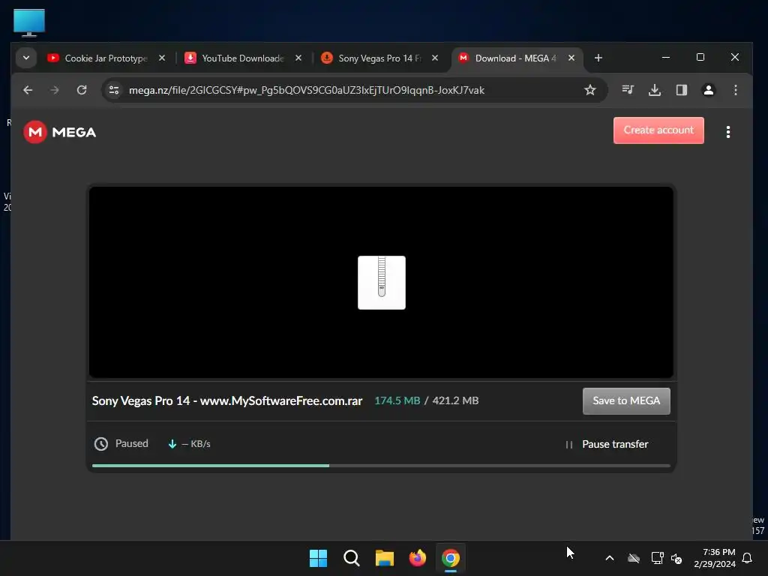768x576 pixels.
Task: Click the 174.5 MB downloaded size text
Action: [397, 400]
